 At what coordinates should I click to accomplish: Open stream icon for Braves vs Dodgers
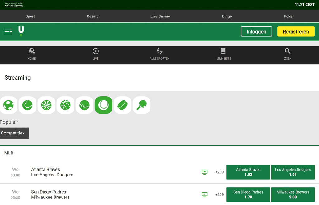[205, 172]
